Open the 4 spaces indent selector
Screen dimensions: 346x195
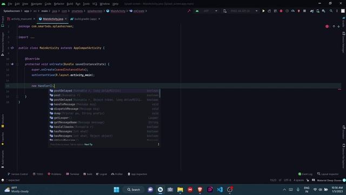pos(299,180)
